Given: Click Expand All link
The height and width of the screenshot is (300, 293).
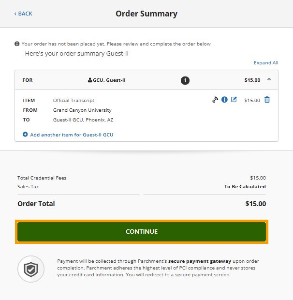Looking at the screenshot, I should point(266,63).
